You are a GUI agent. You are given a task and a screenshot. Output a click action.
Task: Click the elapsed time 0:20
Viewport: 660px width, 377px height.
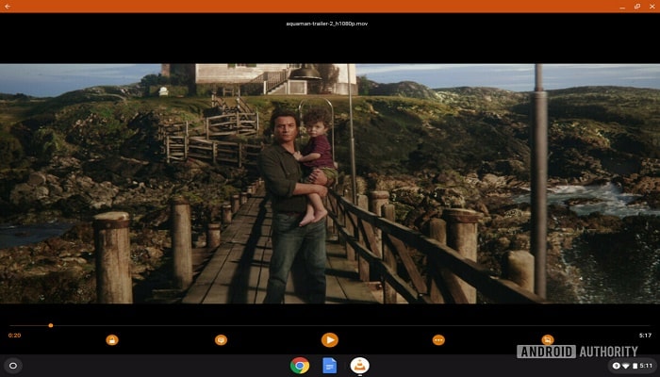pos(14,336)
